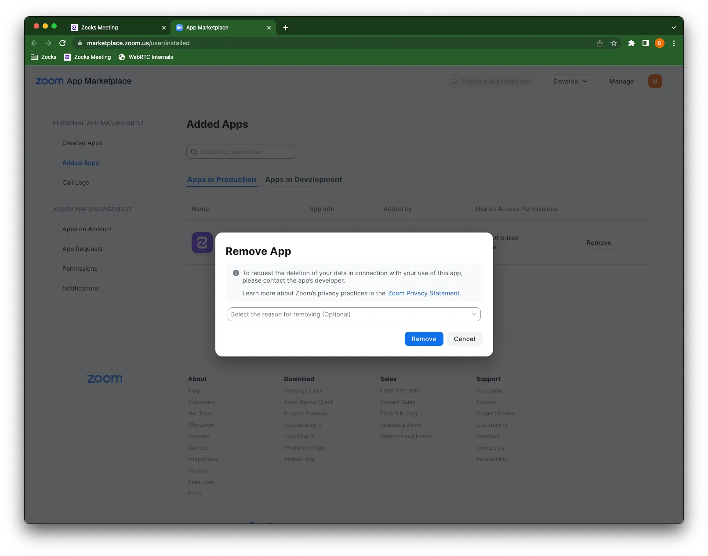
Task: Open Created Apps in sidebar
Action: click(x=82, y=143)
